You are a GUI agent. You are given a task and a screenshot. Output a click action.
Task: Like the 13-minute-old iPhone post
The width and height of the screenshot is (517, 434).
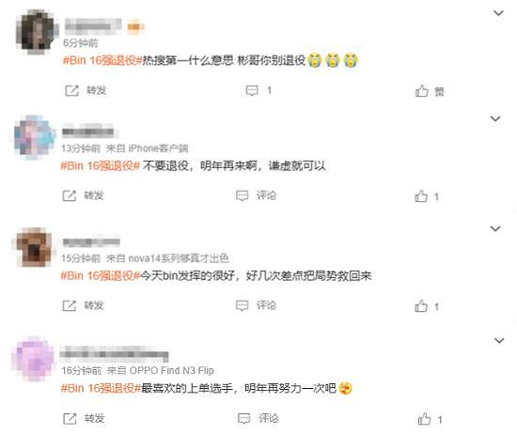[x=427, y=196]
